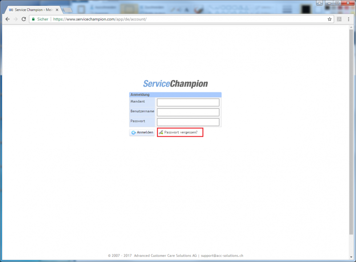The height and width of the screenshot is (262, 356).
Task: Minimize the Chrome window
Action: click(x=329, y=3)
